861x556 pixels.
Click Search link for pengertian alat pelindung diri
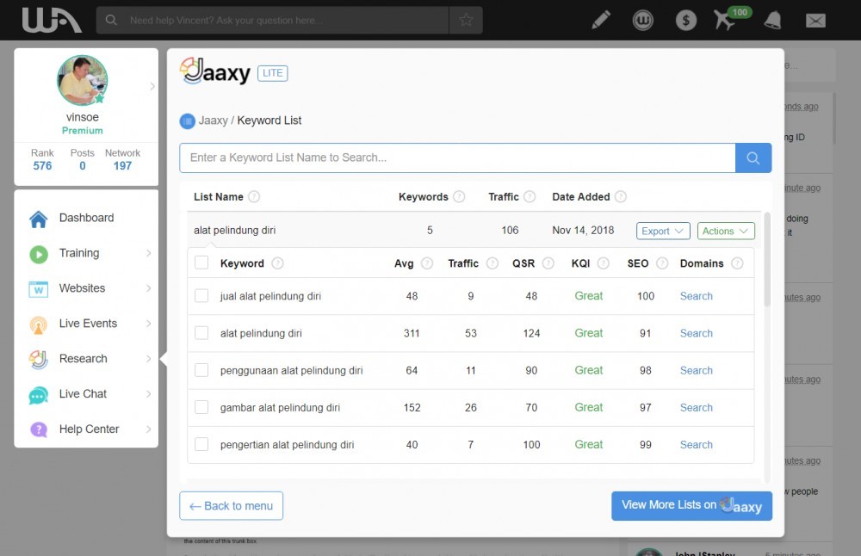pos(697,445)
